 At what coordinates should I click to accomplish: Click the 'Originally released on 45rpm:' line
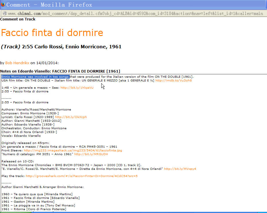coord(25,143)
